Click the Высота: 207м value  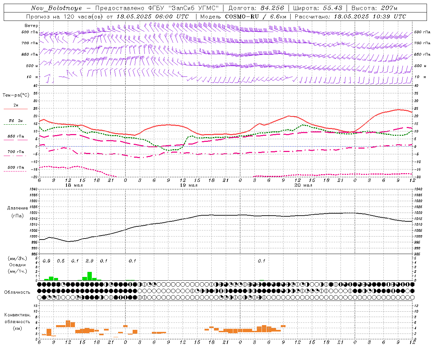point(374,8)
